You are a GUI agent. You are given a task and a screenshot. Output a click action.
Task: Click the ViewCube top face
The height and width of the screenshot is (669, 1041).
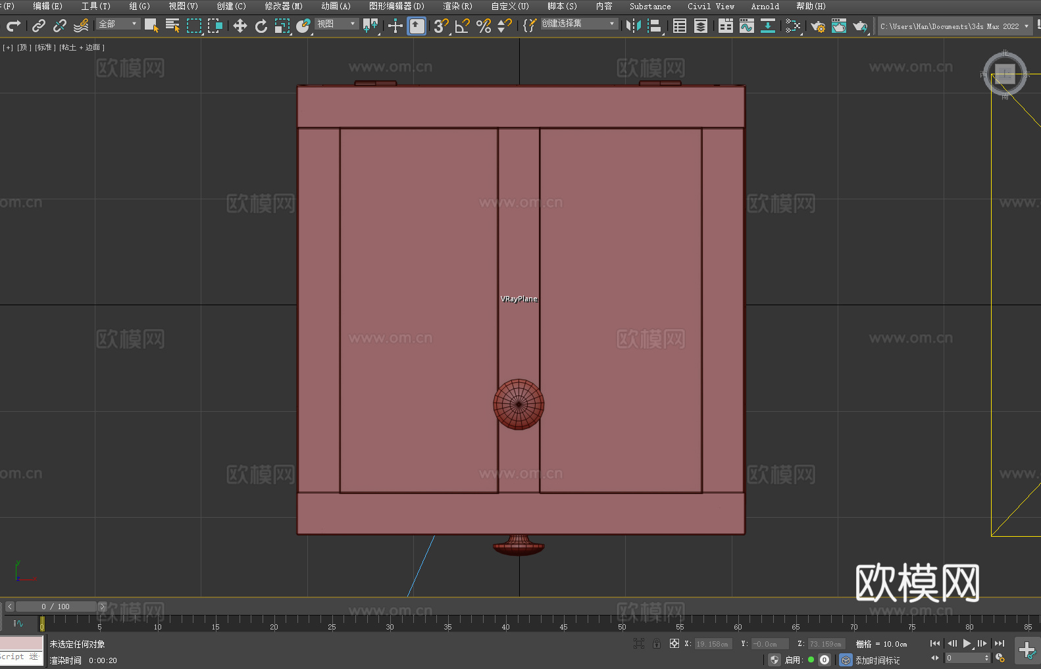[x=1005, y=74]
